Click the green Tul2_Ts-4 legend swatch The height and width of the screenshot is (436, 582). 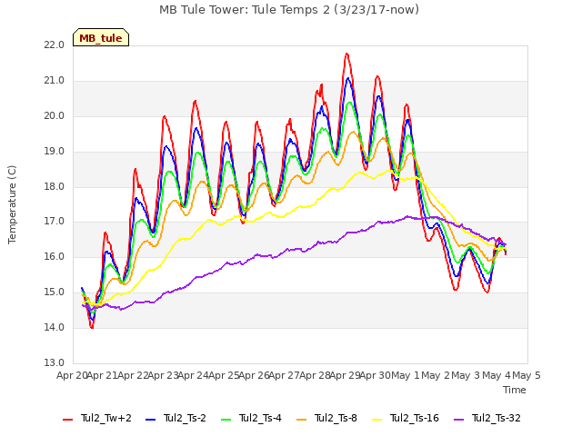(x=226, y=420)
